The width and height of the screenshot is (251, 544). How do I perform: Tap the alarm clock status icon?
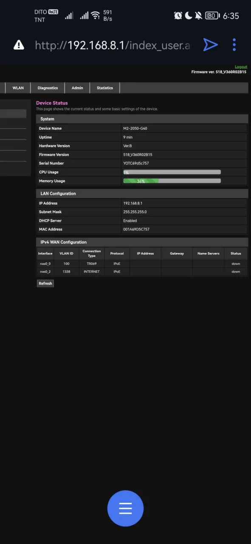click(178, 16)
